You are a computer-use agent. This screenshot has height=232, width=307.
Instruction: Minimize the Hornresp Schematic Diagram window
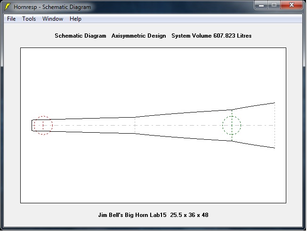coord(261,5)
